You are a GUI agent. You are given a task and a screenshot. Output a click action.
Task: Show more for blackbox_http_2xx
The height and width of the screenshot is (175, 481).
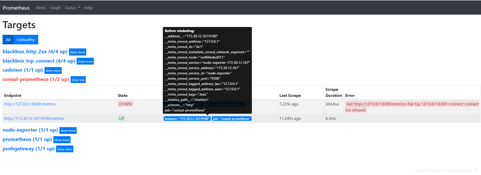[x=78, y=52]
